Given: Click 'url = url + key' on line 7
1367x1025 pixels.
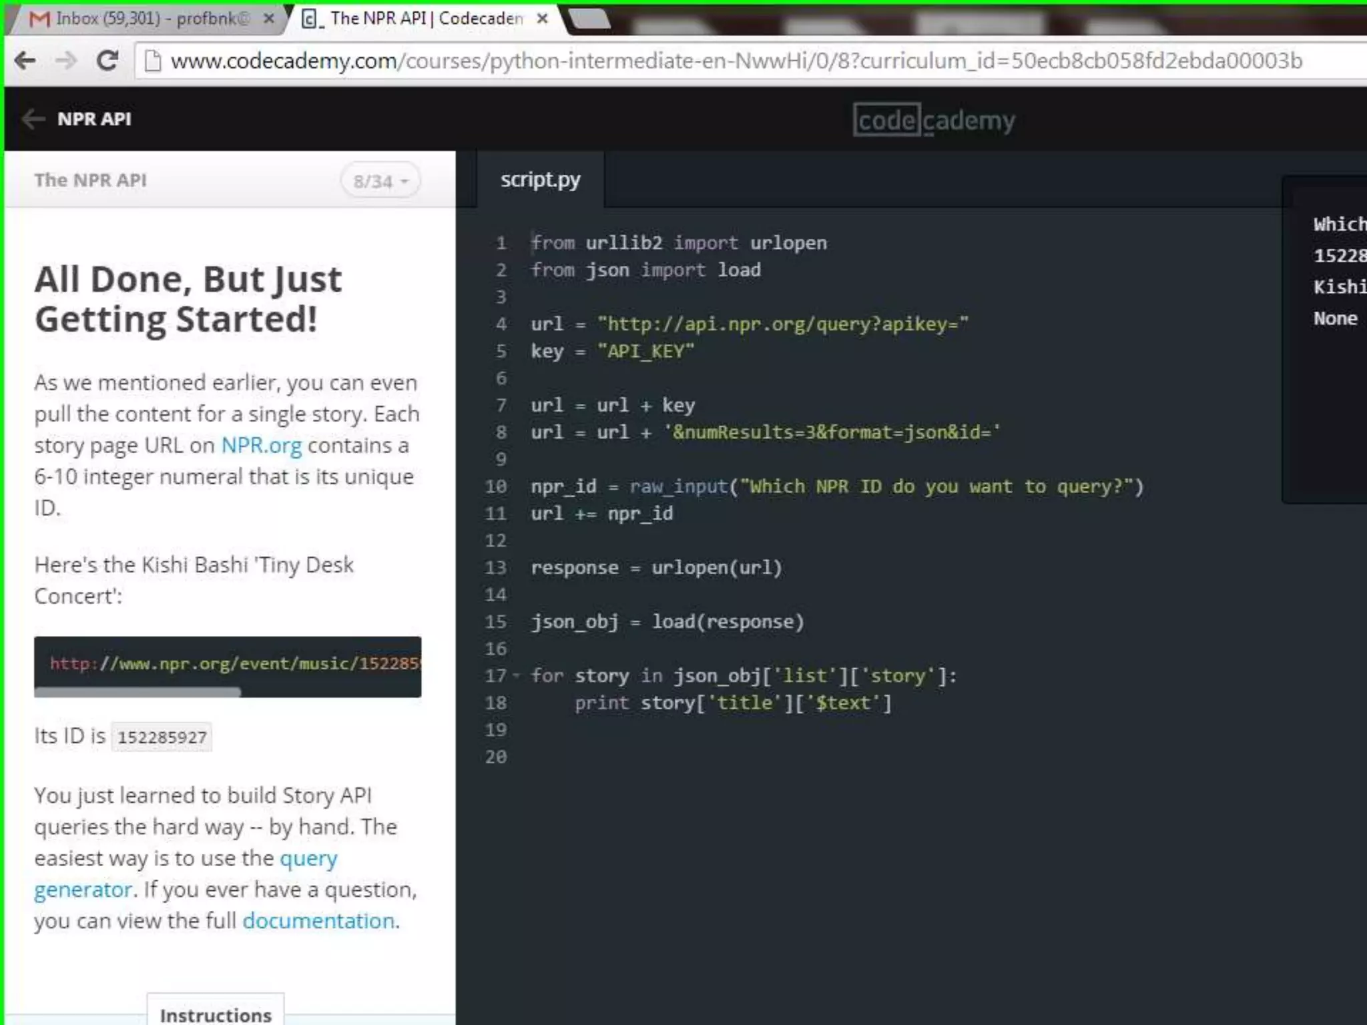Looking at the screenshot, I should [613, 406].
